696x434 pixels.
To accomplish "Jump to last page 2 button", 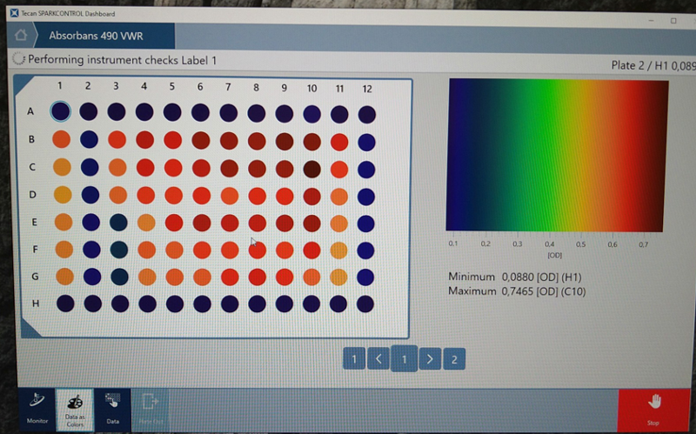I will click(x=453, y=358).
